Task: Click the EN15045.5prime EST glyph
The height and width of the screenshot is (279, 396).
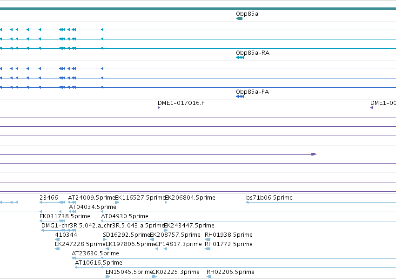Action: pyautogui.click(x=108, y=277)
